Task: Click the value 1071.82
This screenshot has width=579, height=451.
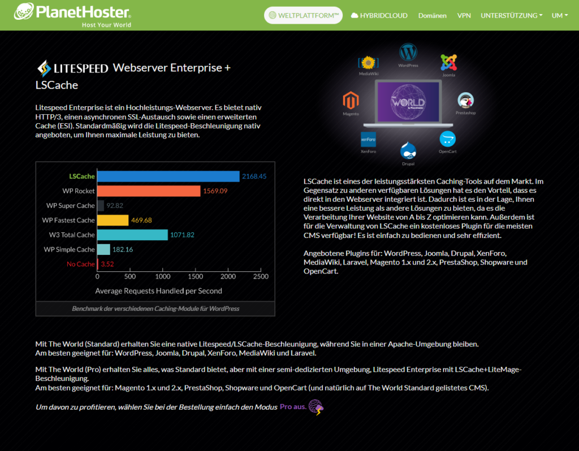Action: click(182, 235)
